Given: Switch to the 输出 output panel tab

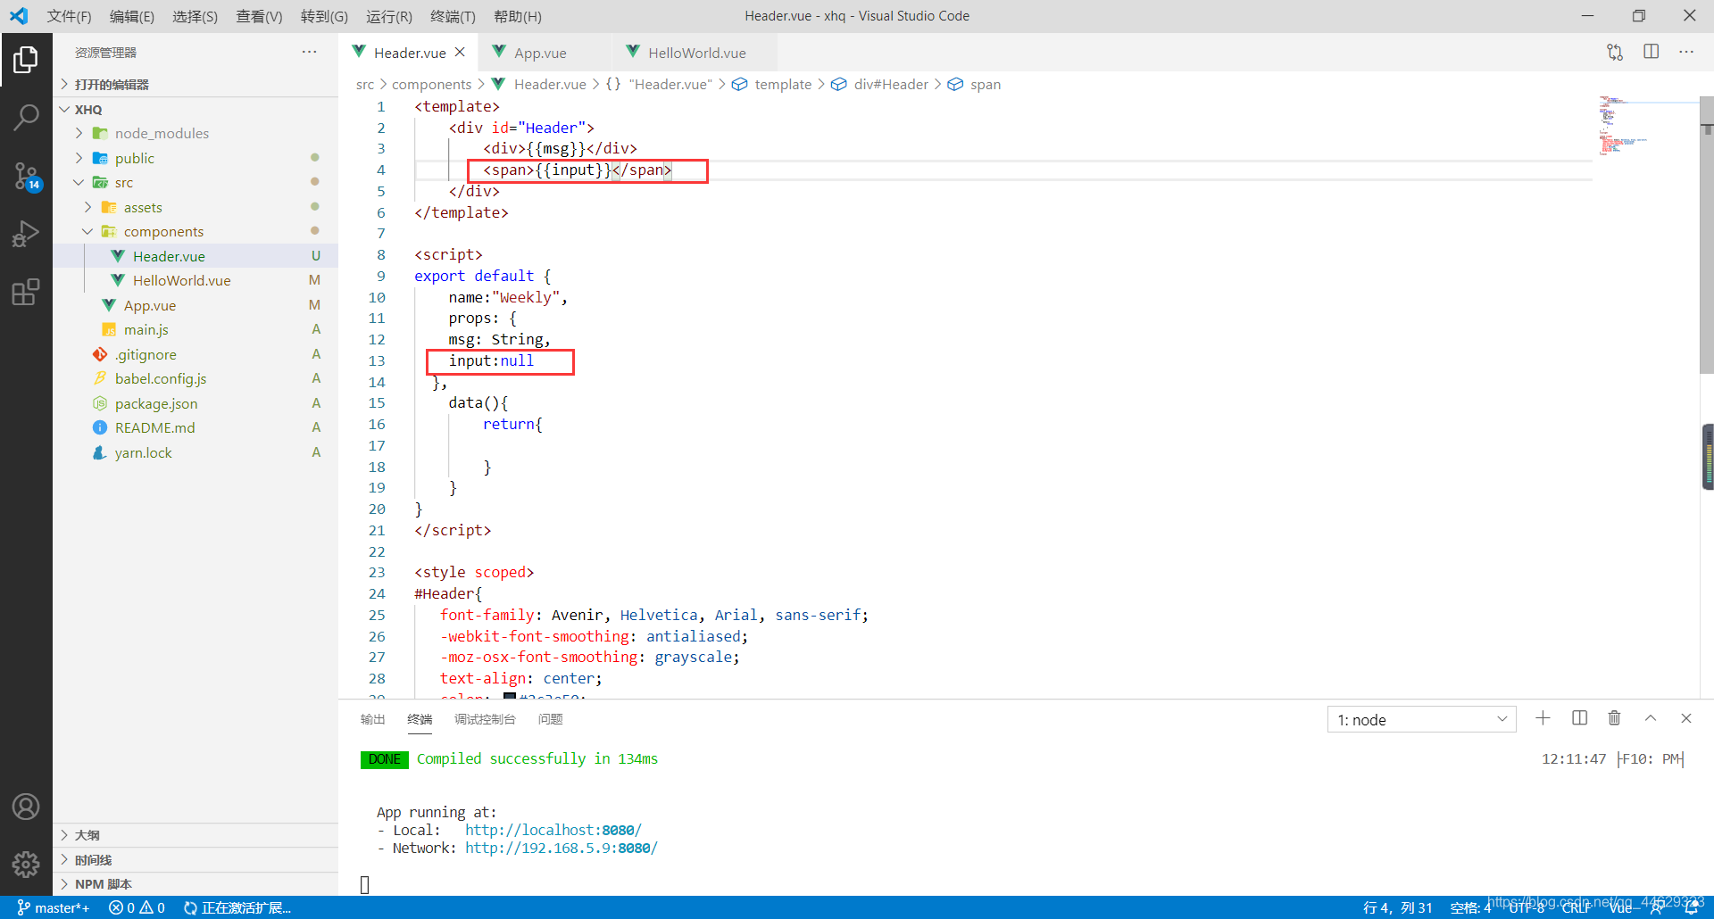Looking at the screenshot, I should coord(372,719).
